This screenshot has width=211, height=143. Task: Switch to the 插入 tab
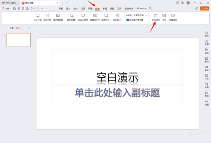click(x=68, y=8)
